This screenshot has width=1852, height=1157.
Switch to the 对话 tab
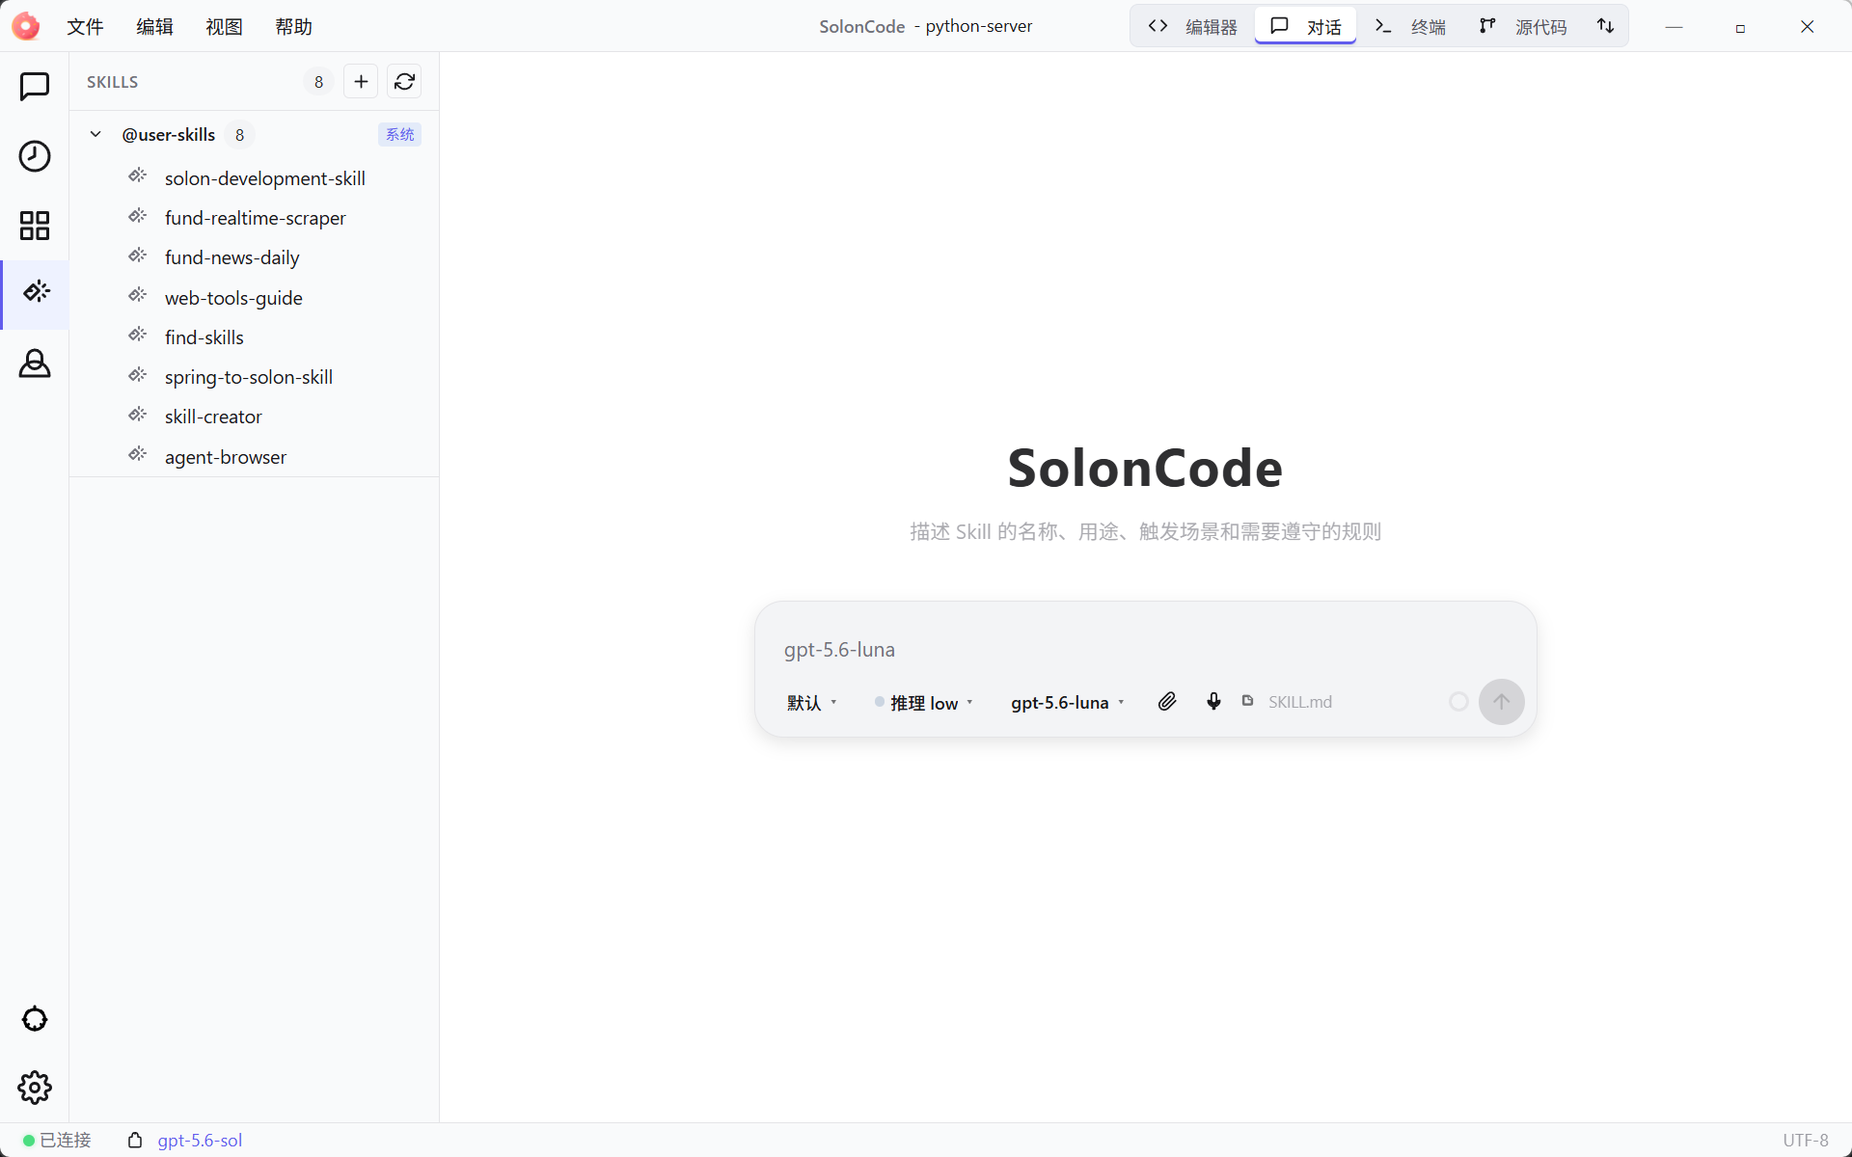[x=1306, y=26]
